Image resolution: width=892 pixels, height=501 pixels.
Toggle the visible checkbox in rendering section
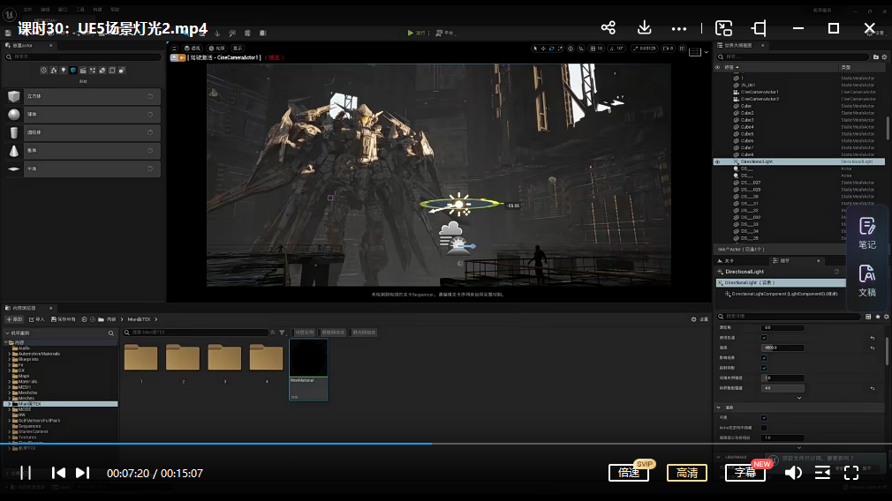[x=764, y=418]
